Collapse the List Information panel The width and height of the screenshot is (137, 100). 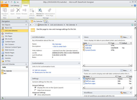coord(79,37)
